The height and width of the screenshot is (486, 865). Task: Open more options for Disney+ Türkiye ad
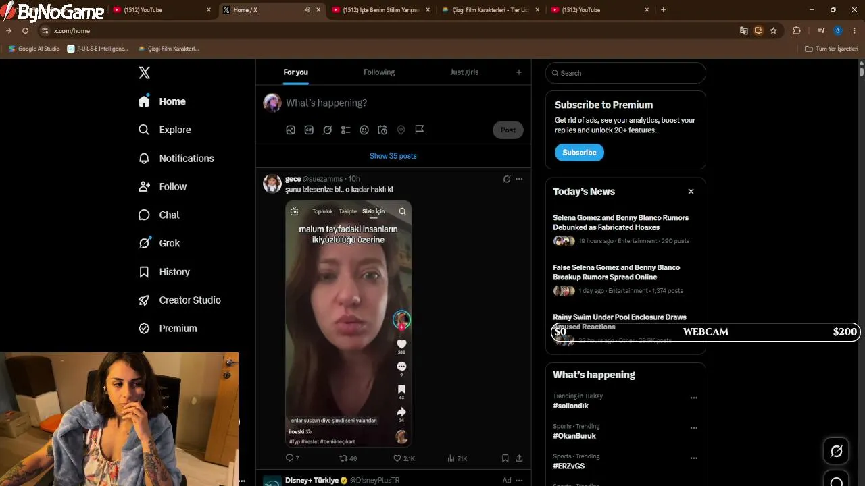pos(519,481)
